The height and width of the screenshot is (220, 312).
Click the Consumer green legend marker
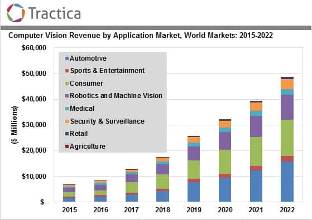[67, 84]
